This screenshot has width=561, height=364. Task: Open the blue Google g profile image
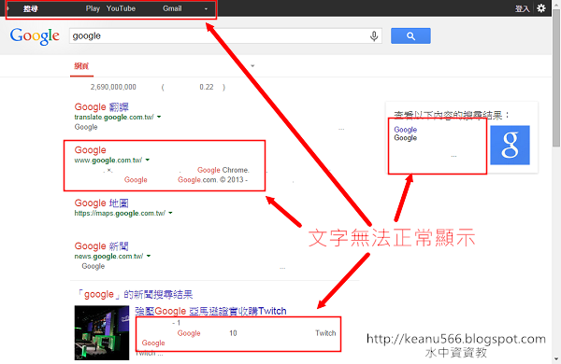click(510, 145)
